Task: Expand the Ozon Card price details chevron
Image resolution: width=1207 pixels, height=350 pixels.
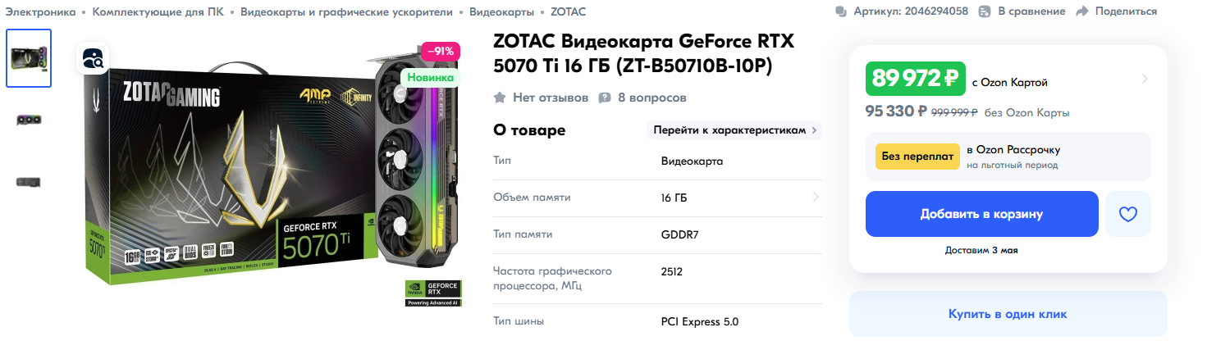Action: 1145,80
